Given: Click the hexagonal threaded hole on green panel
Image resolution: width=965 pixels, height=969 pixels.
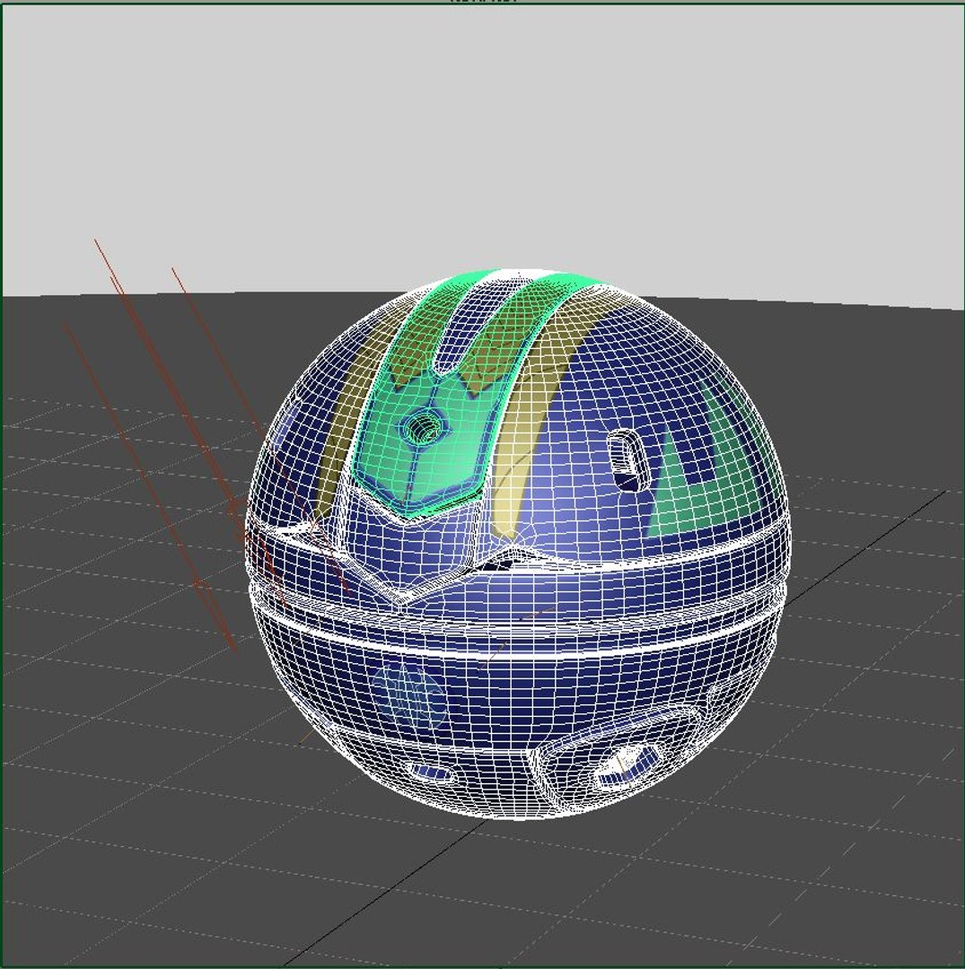Looking at the screenshot, I should [x=424, y=426].
